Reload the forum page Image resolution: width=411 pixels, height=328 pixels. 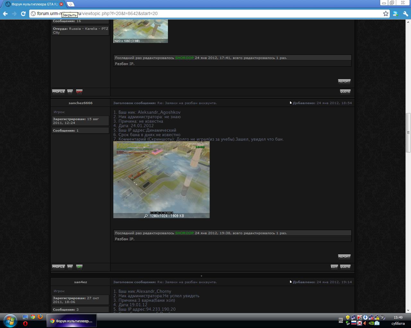pos(23,13)
